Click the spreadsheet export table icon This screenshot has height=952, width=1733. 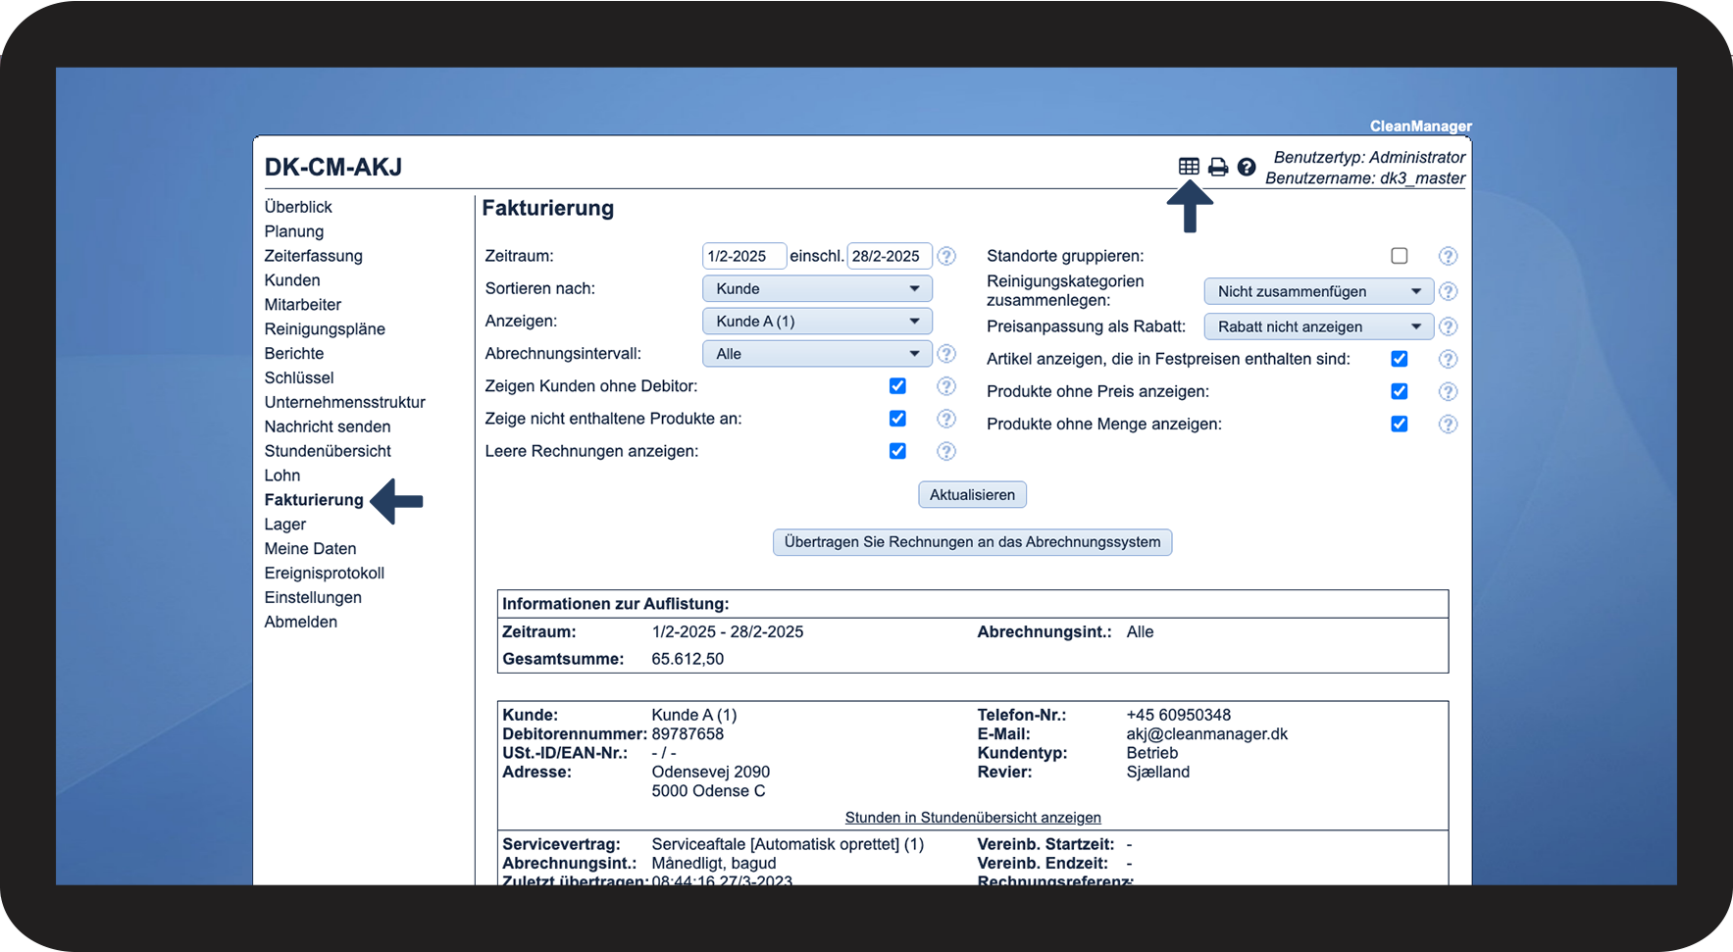(x=1189, y=167)
